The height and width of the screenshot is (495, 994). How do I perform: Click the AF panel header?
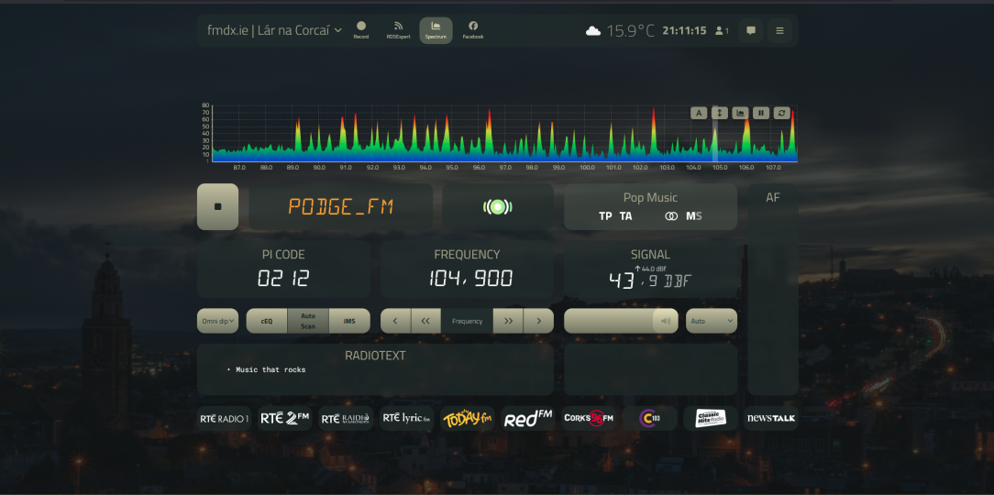pyautogui.click(x=773, y=198)
